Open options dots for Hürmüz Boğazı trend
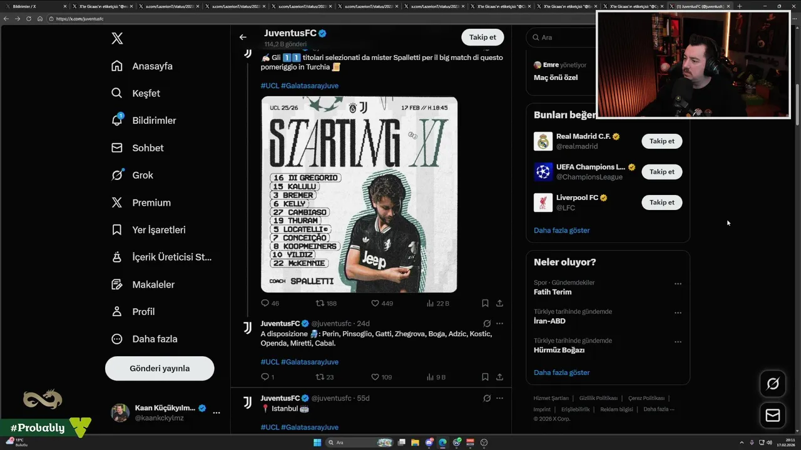This screenshot has height=450, width=801. (678, 342)
